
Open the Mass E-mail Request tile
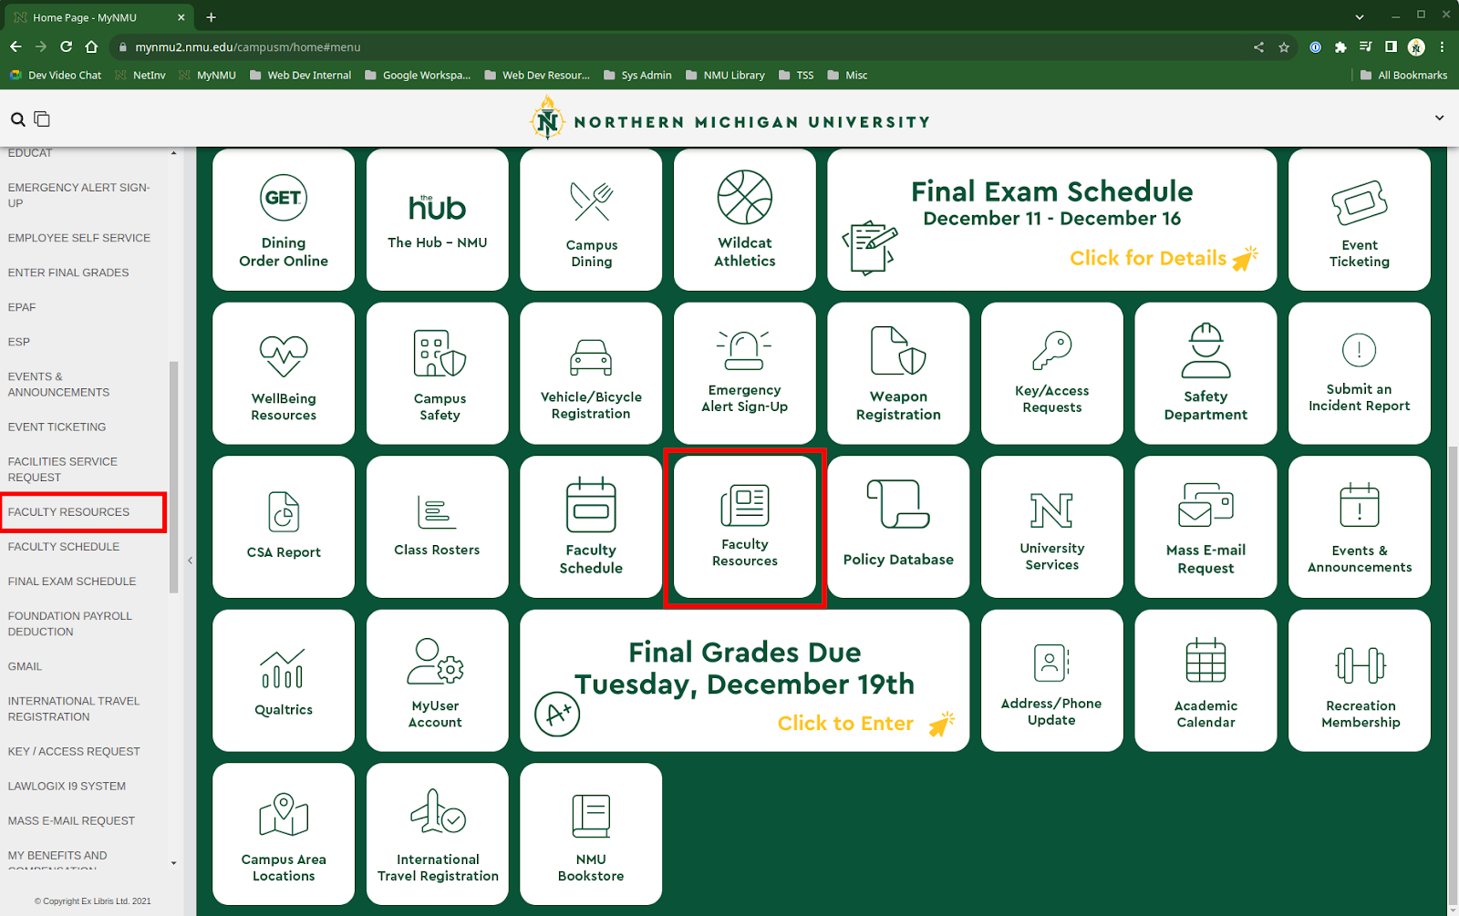coord(1205,527)
